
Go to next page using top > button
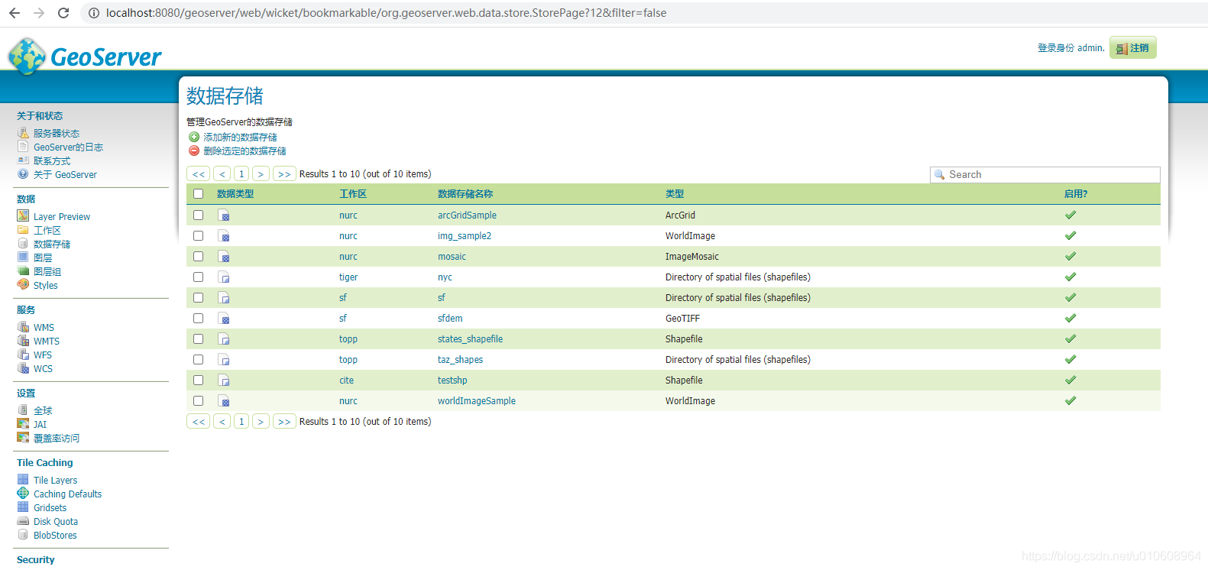(261, 174)
